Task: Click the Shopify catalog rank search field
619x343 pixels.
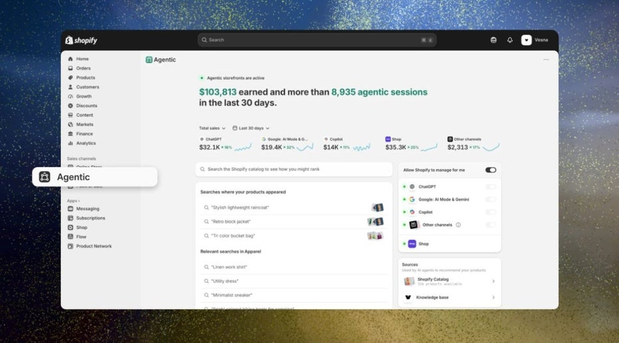Action: click(x=294, y=169)
